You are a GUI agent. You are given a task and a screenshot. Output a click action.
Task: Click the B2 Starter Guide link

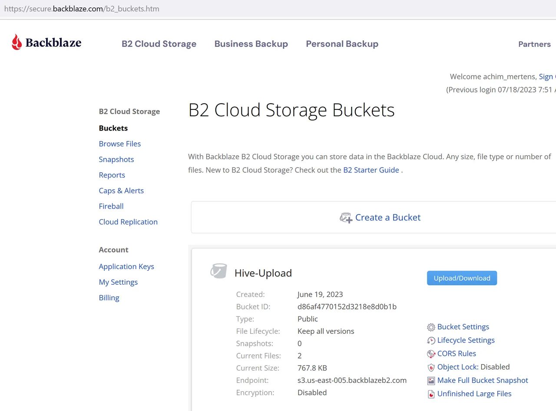371,170
